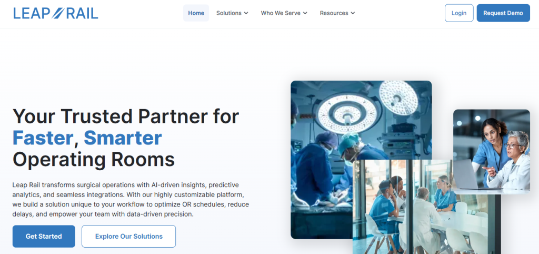This screenshot has height=254, width=539.
Task: Click the Request Demo button
Action: 503,13
